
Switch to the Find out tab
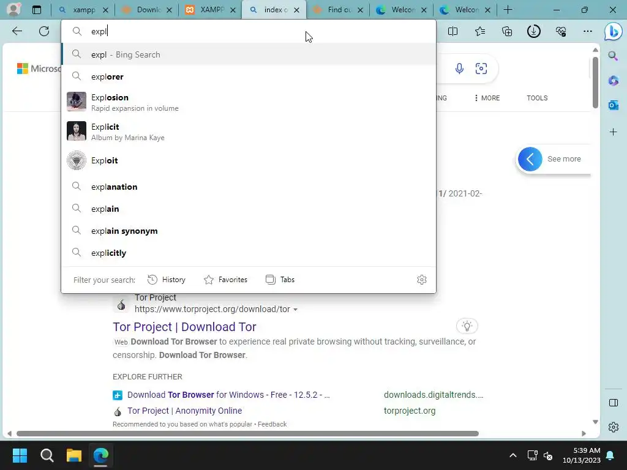pyautogui.click(x=338, y=10)
